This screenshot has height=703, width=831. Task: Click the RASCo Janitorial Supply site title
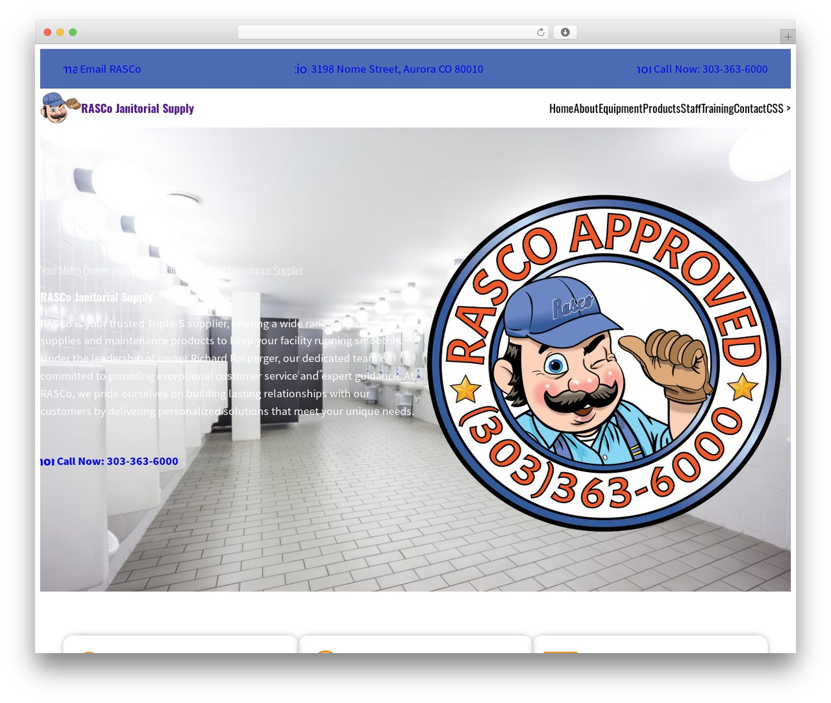click(x=138, y=108)
